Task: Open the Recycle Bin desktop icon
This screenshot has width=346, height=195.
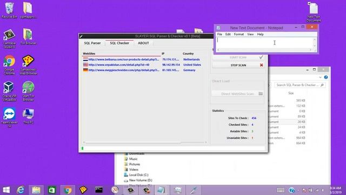Action: click(x=9, y=10)
